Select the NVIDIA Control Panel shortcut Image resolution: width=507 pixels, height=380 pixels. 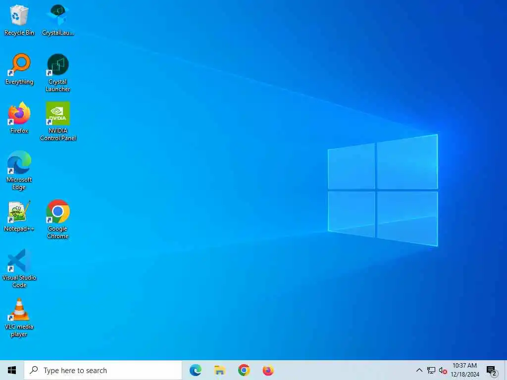(58, 122)
